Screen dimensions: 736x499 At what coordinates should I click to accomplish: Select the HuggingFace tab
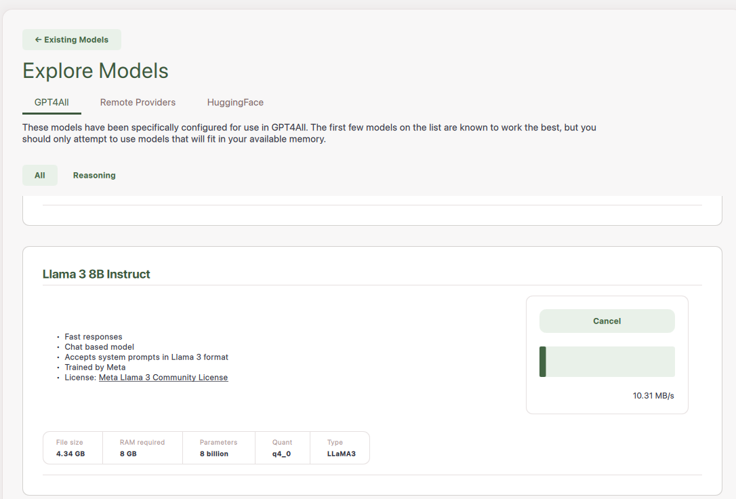235,102
